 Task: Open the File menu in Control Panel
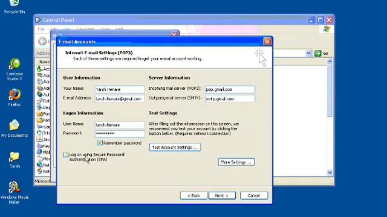(x=41, y=30)
